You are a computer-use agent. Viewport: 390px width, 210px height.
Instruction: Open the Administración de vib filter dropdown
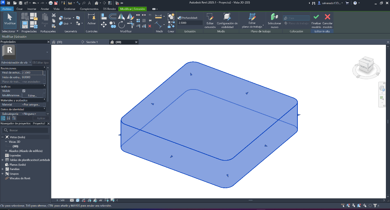click(30, 62)
